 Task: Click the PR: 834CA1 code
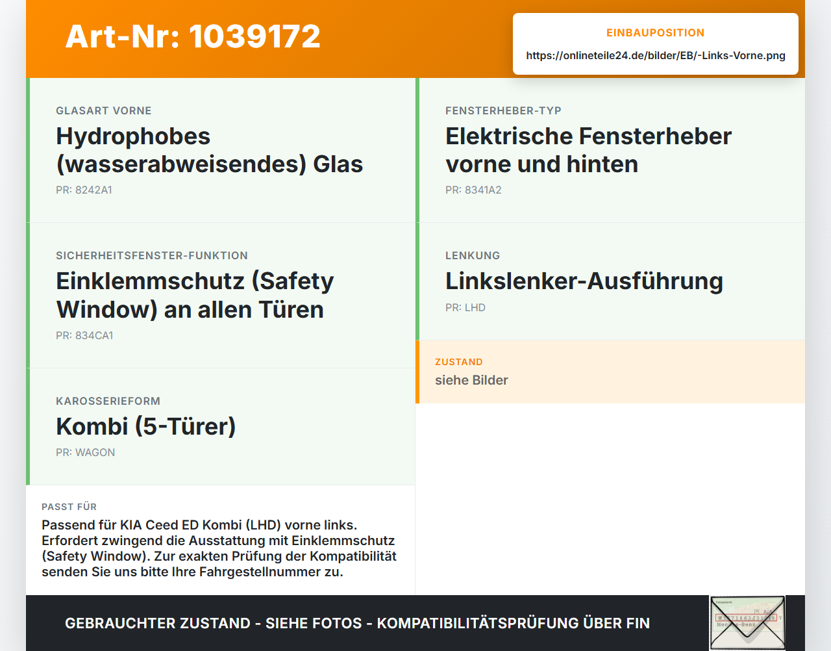coord(84,336)
